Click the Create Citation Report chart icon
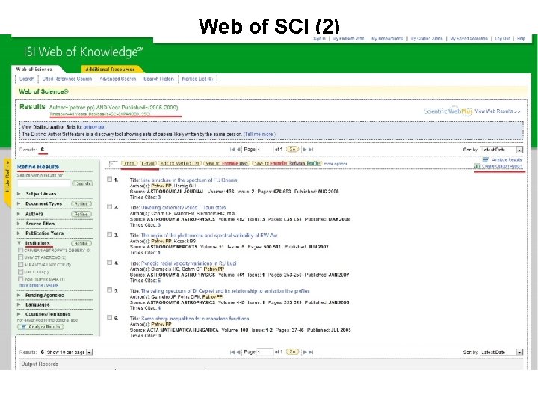538x404 pixels. pyautogui.click(x=477, y=166)
